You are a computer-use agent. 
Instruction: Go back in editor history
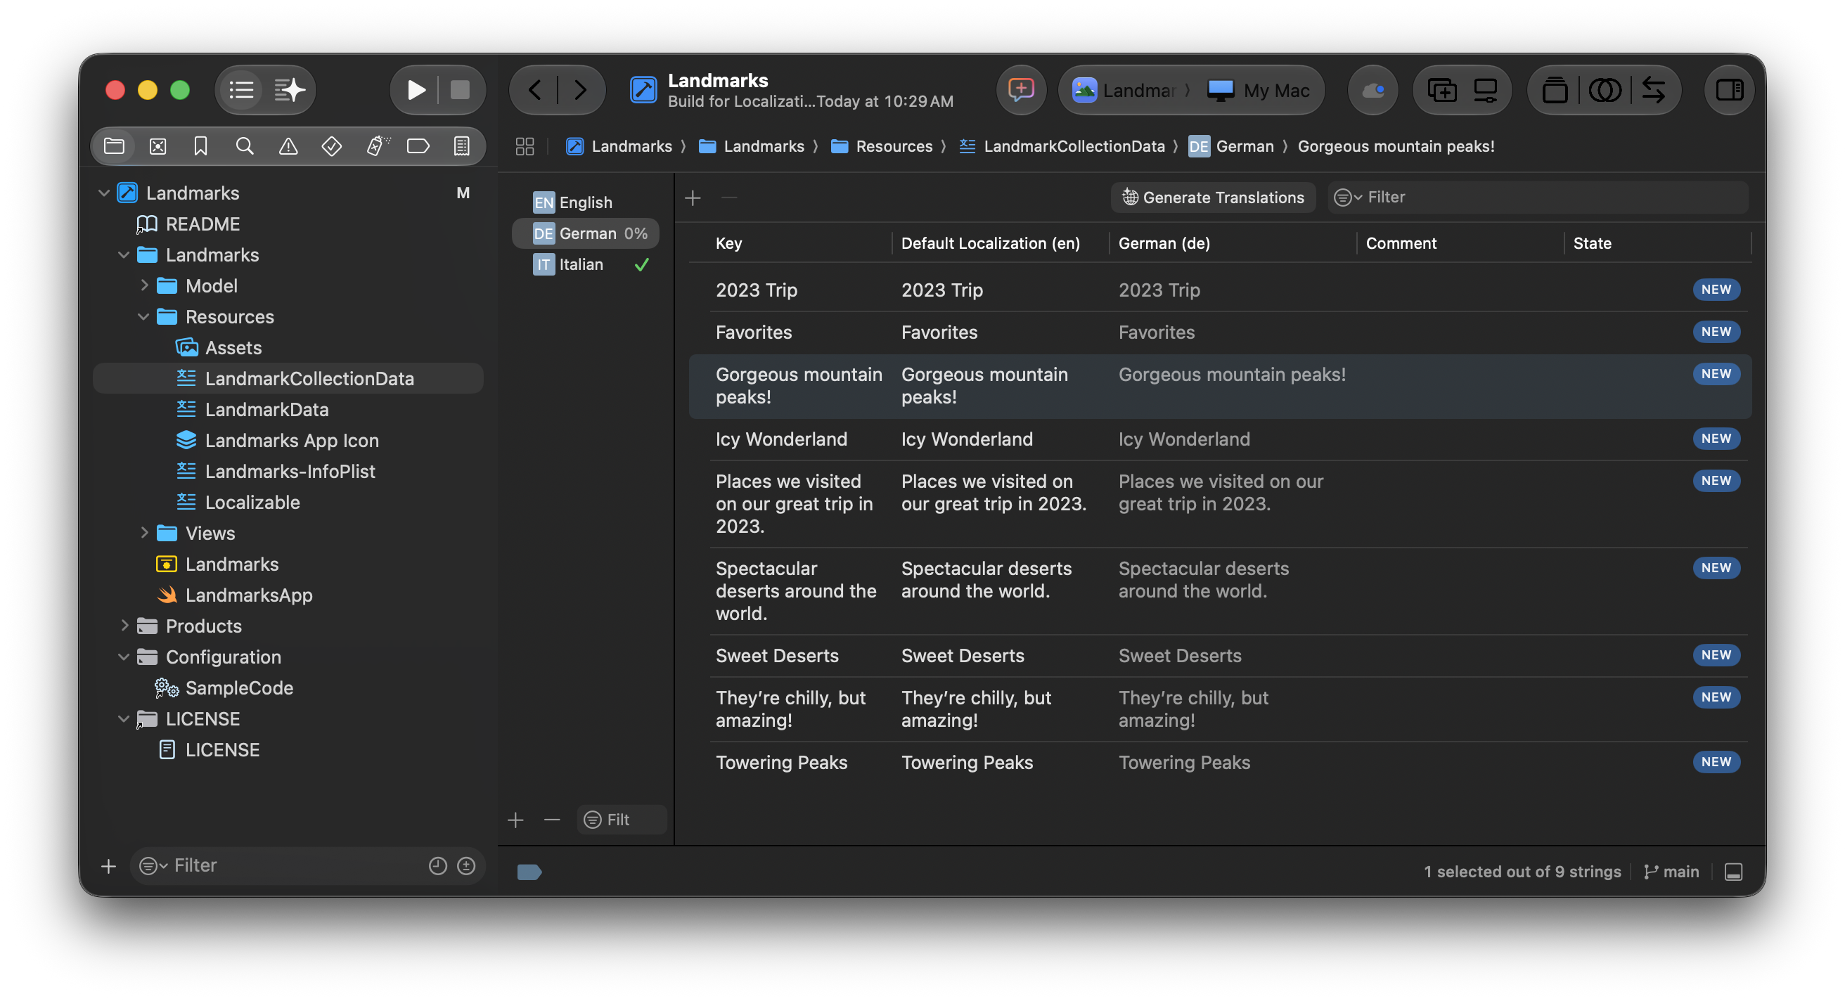click(x=534, y=90)
